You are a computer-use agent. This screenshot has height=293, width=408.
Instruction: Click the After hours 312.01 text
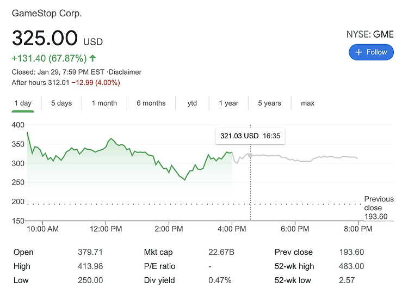point(41,83)
